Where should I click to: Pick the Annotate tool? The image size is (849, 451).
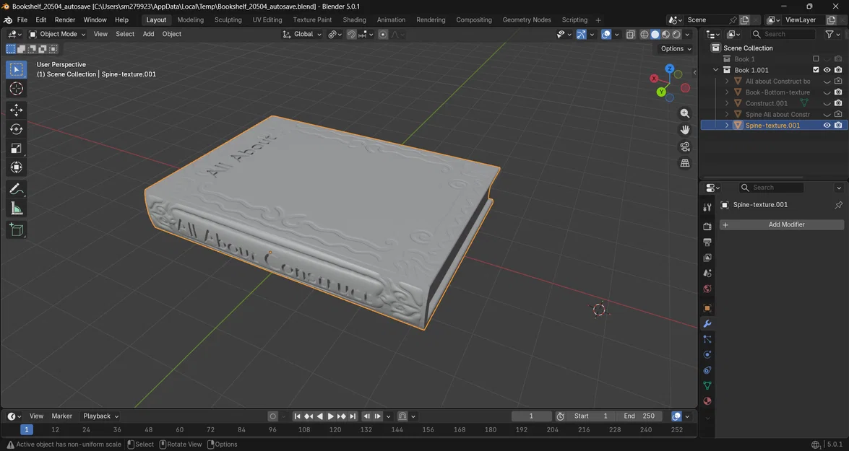[x=16, y=188]
